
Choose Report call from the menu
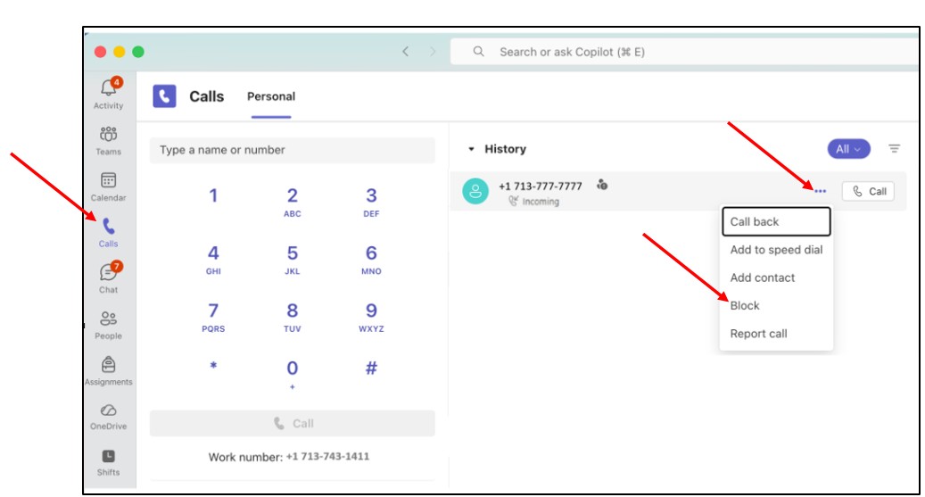coord(776,334)
